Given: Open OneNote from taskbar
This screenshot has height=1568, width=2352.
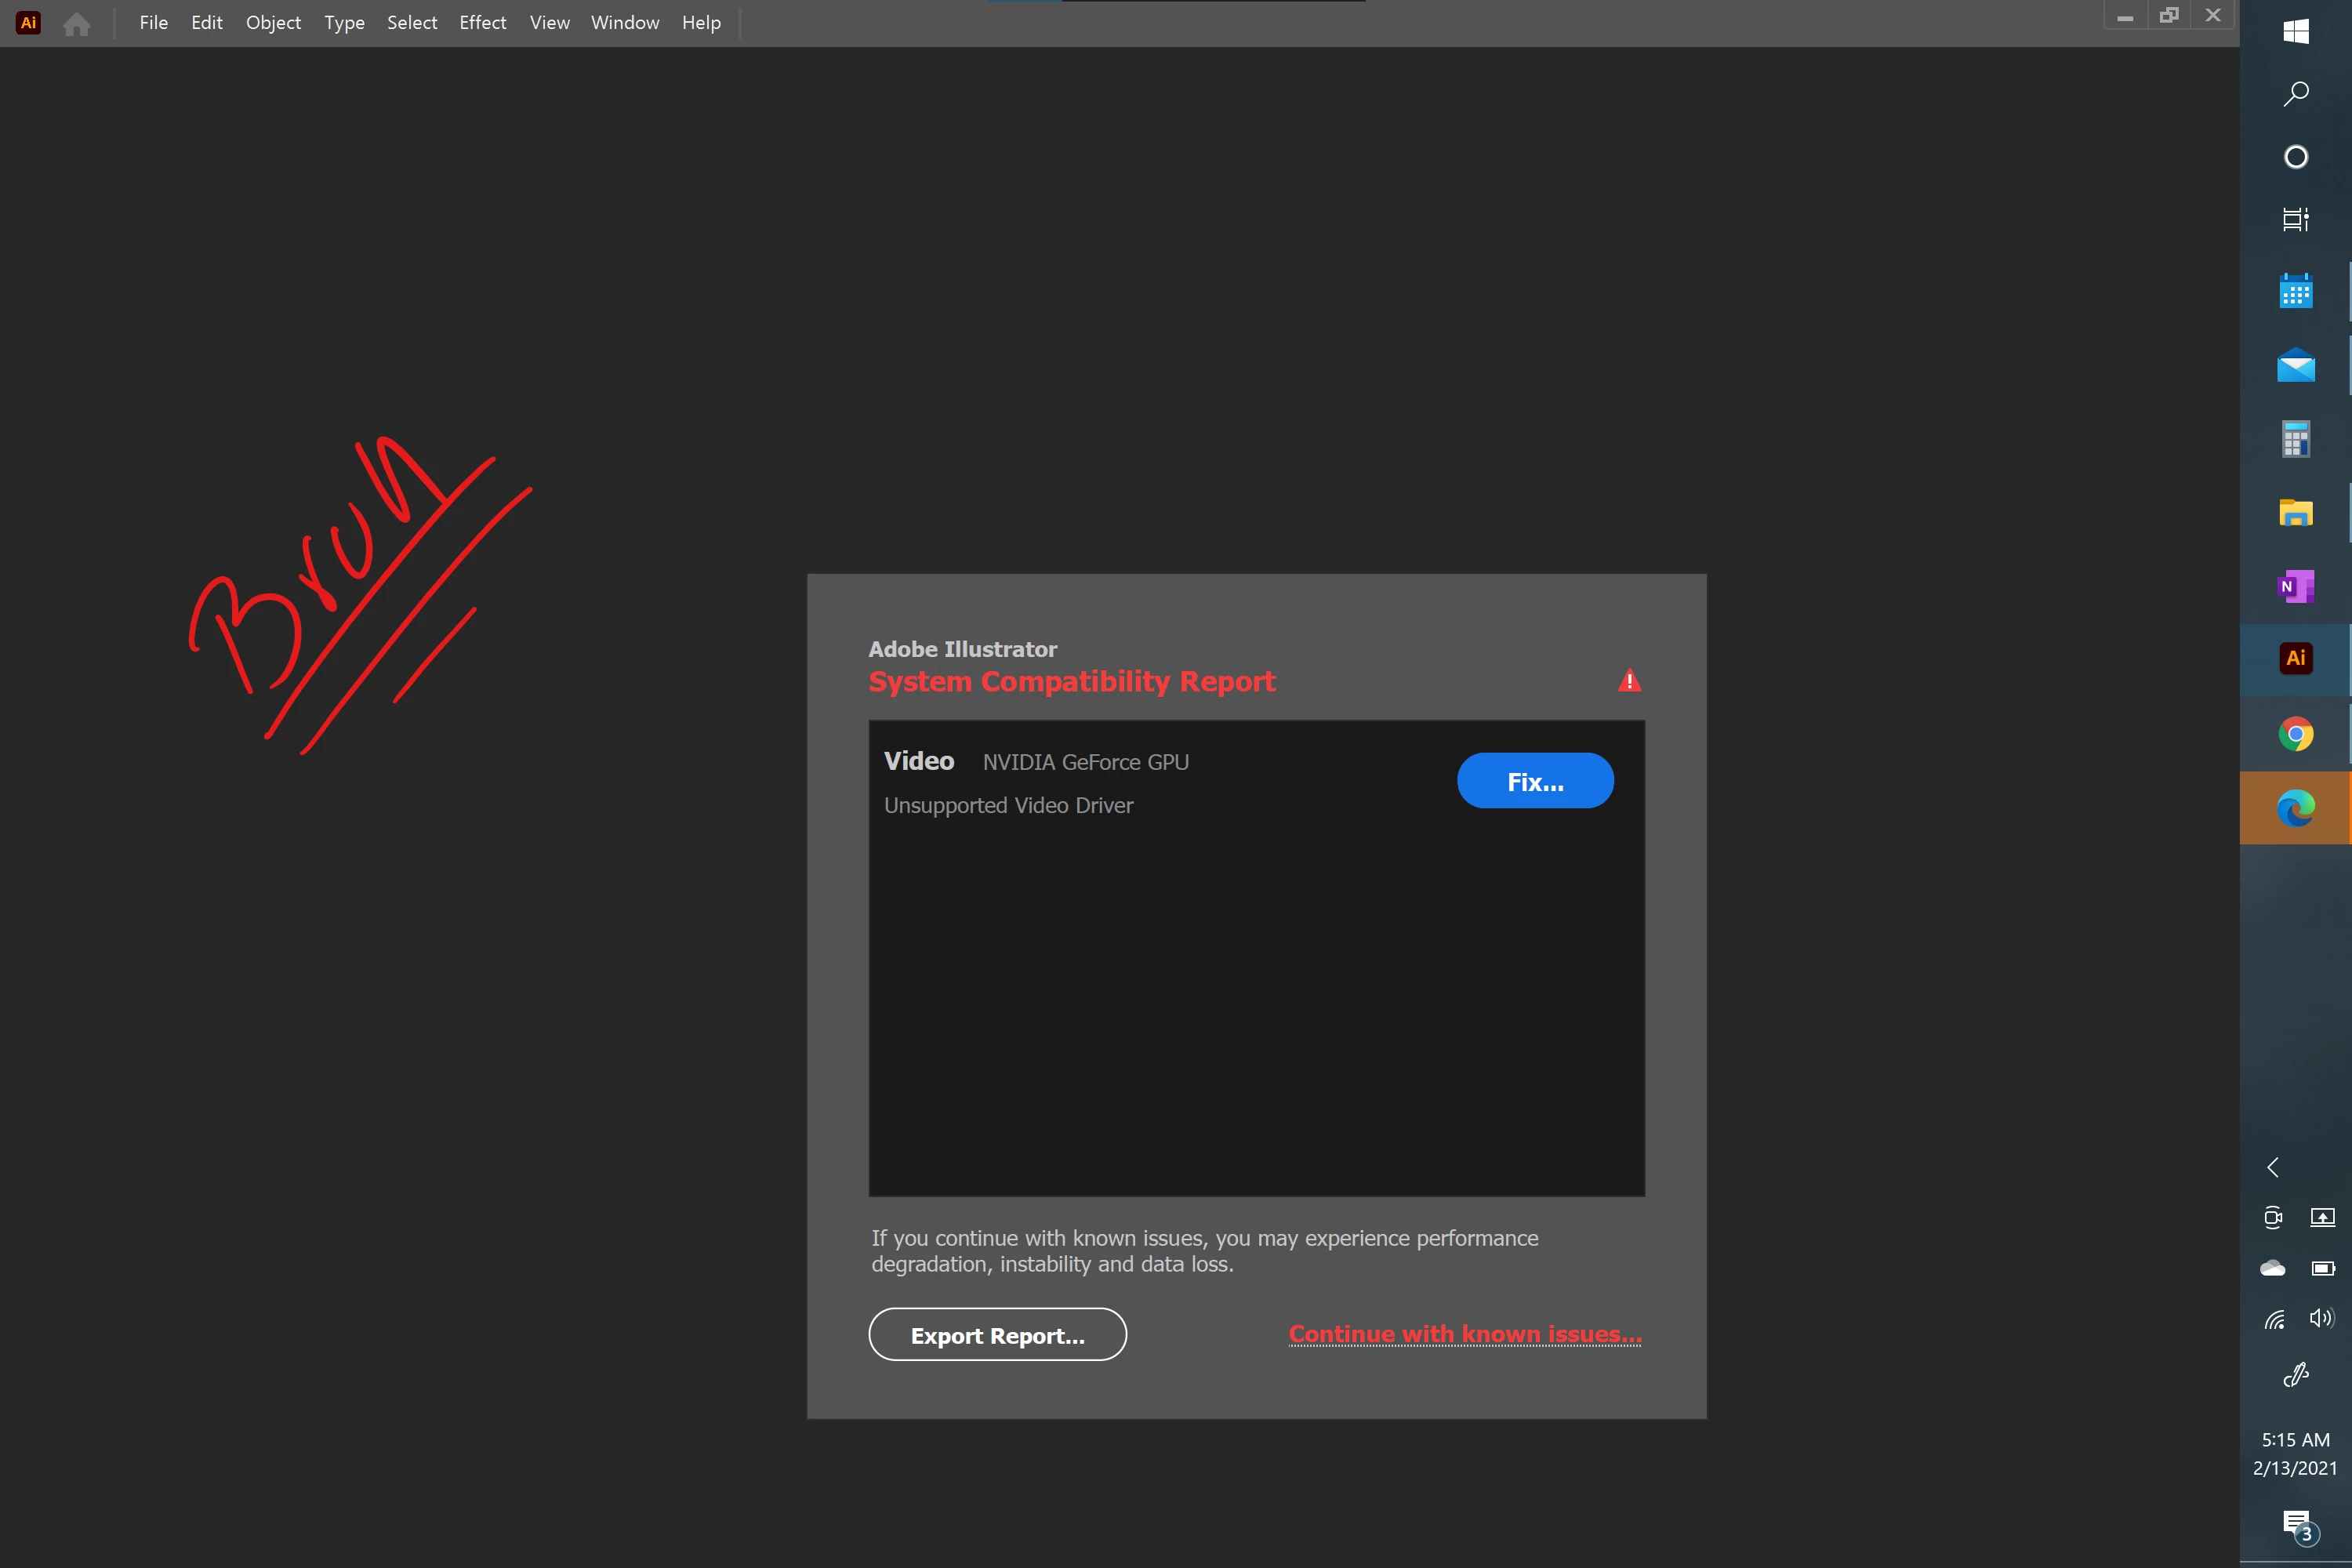Looking at the screenshot, I should click(2296, 586).
